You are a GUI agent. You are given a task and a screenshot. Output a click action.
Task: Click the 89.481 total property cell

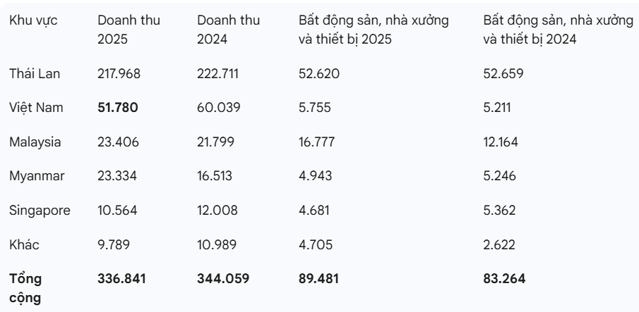tap(319, 279)
